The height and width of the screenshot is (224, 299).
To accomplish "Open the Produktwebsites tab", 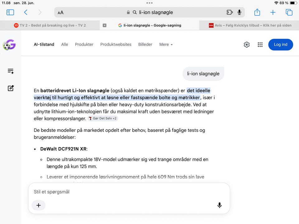I will [x=116, y=44].
